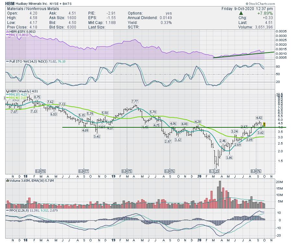Viewport: 292px width, 243px height.
Task: Click the Bid value 4.50
Action: tap(72, 22)
